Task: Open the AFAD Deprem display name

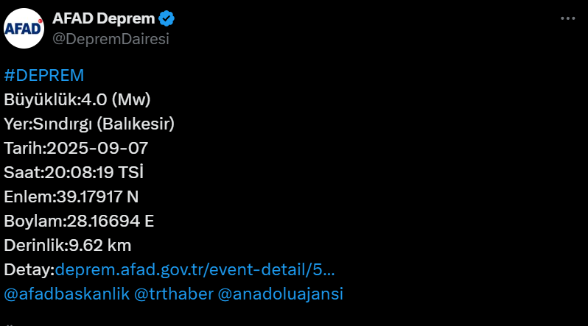Action: [105, 19]
